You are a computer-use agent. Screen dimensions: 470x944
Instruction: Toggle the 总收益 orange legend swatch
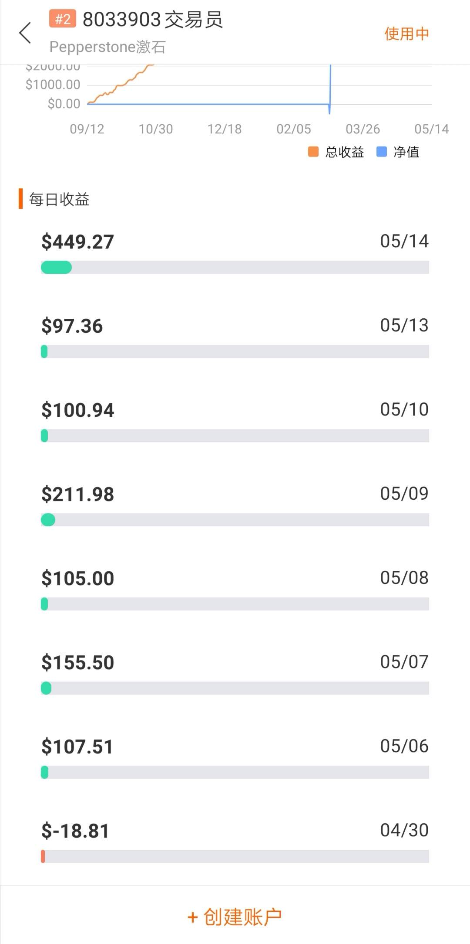pos(313,152)
